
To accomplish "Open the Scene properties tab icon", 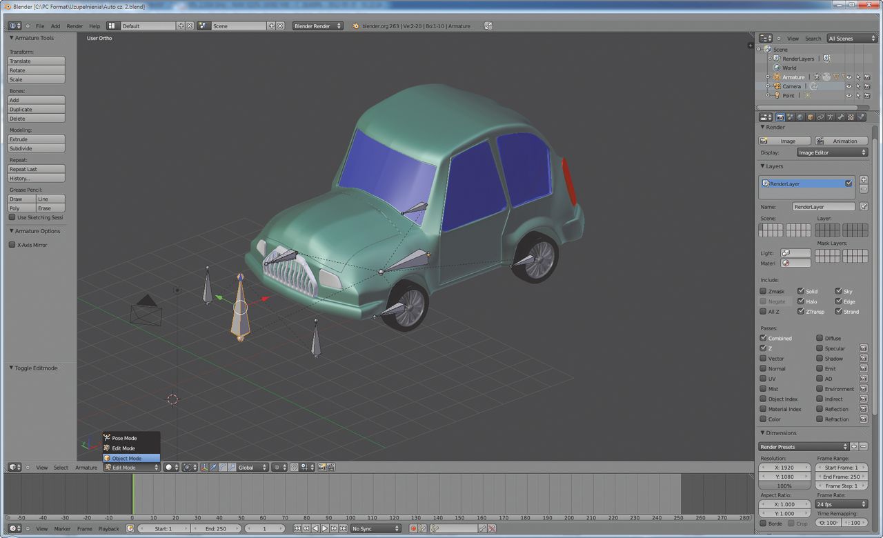I will (x=791, y=117).
